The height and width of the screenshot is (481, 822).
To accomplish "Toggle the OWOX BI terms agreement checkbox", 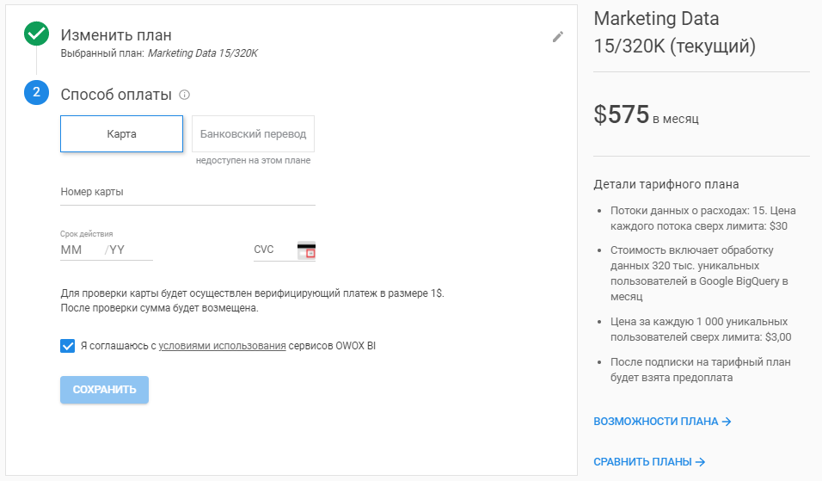I will (x=68, y=346).
